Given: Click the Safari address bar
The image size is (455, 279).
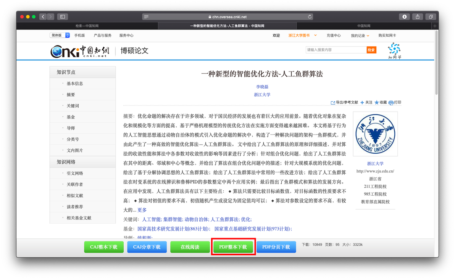Looking at the screenshot, I should point(228,17).
